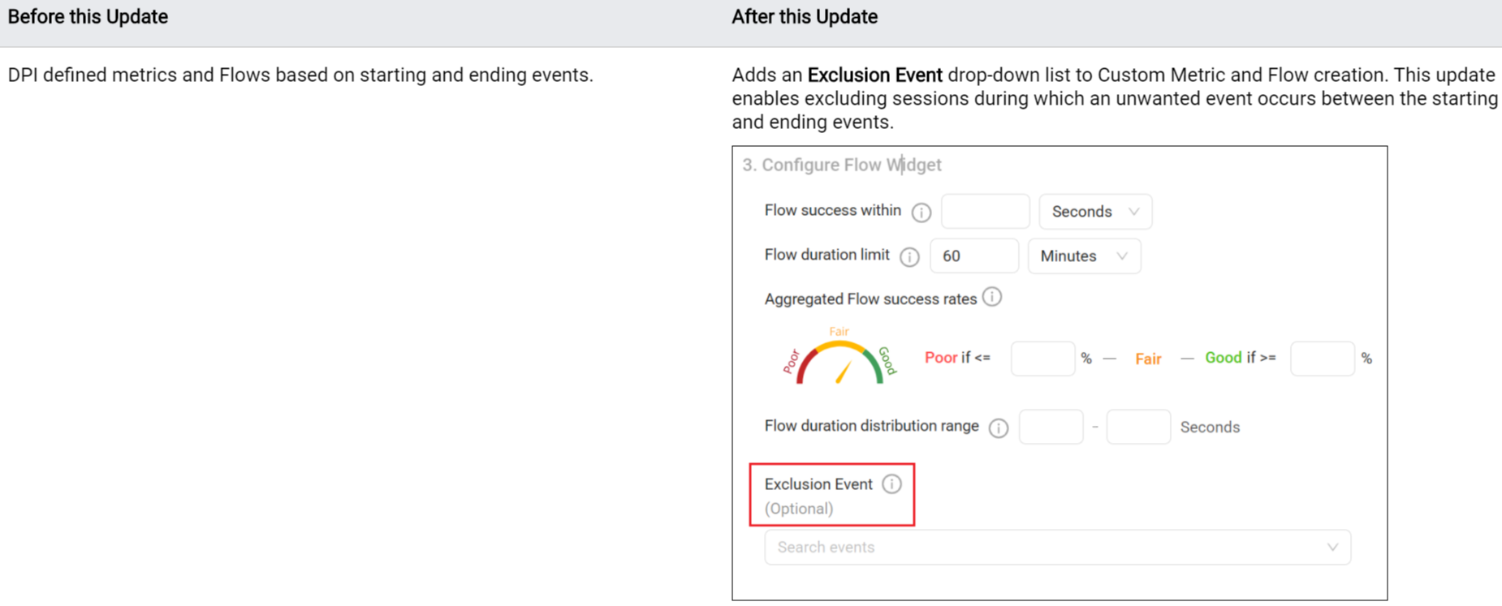Click the Exclusion Event info icon
The image size is (1502, 606).
[x=892, y=484]
